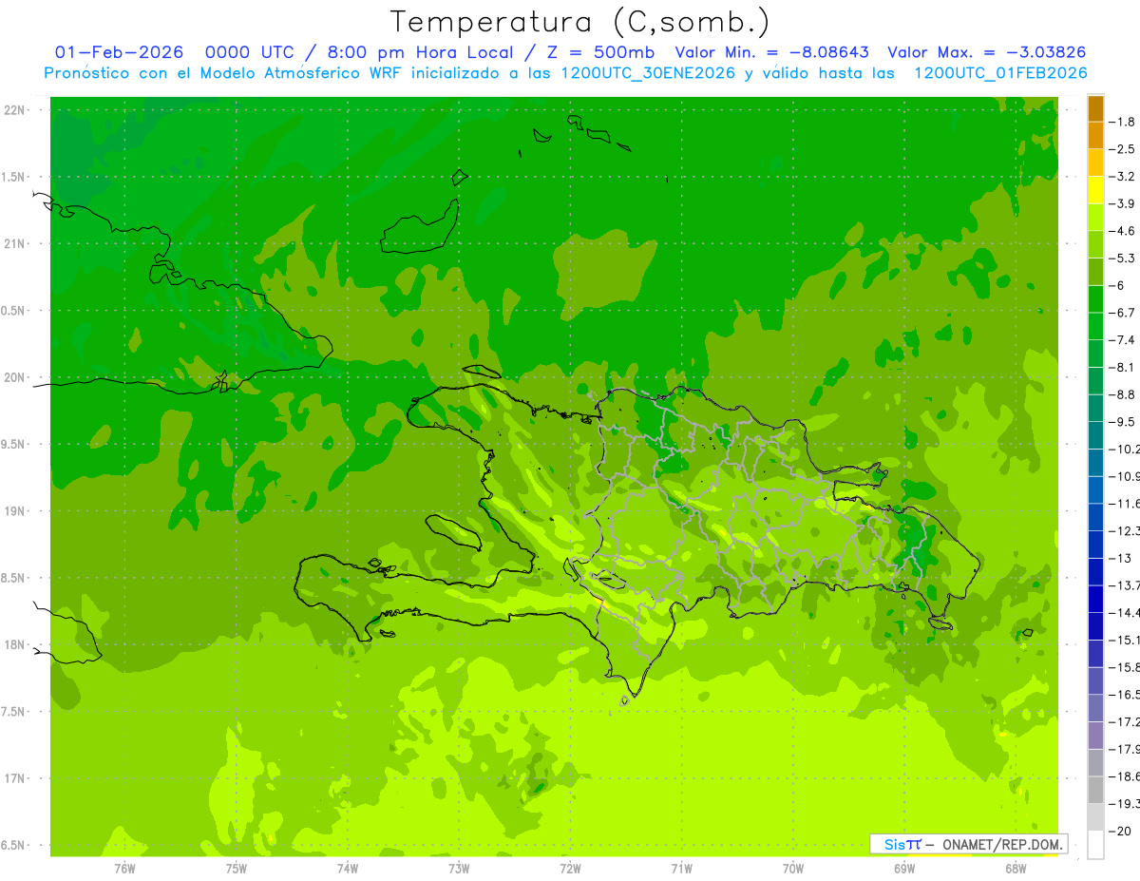The image size is (1140, 881).
Task: Click the '19N' latitude label
Action: (x=16, y=510)
